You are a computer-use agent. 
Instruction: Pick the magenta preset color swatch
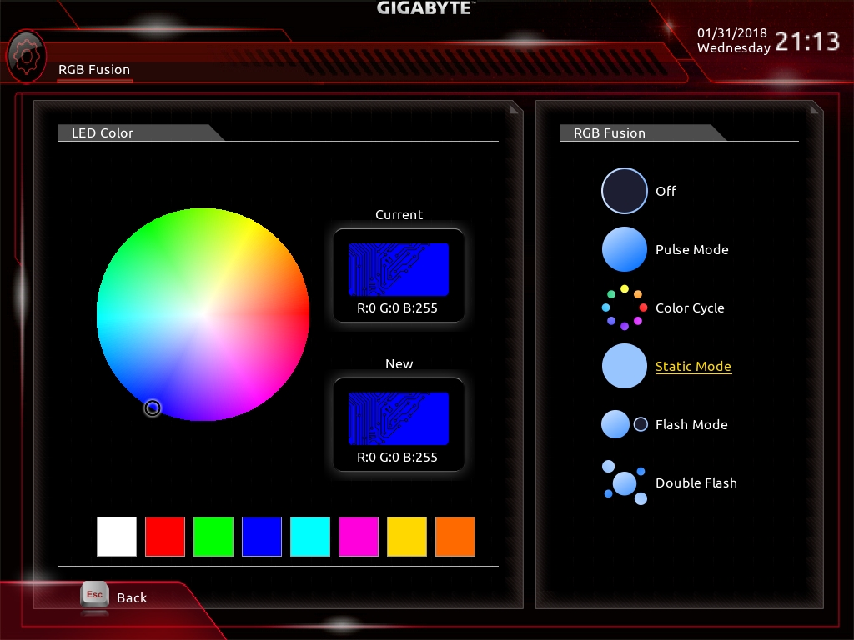pos(359,537)
